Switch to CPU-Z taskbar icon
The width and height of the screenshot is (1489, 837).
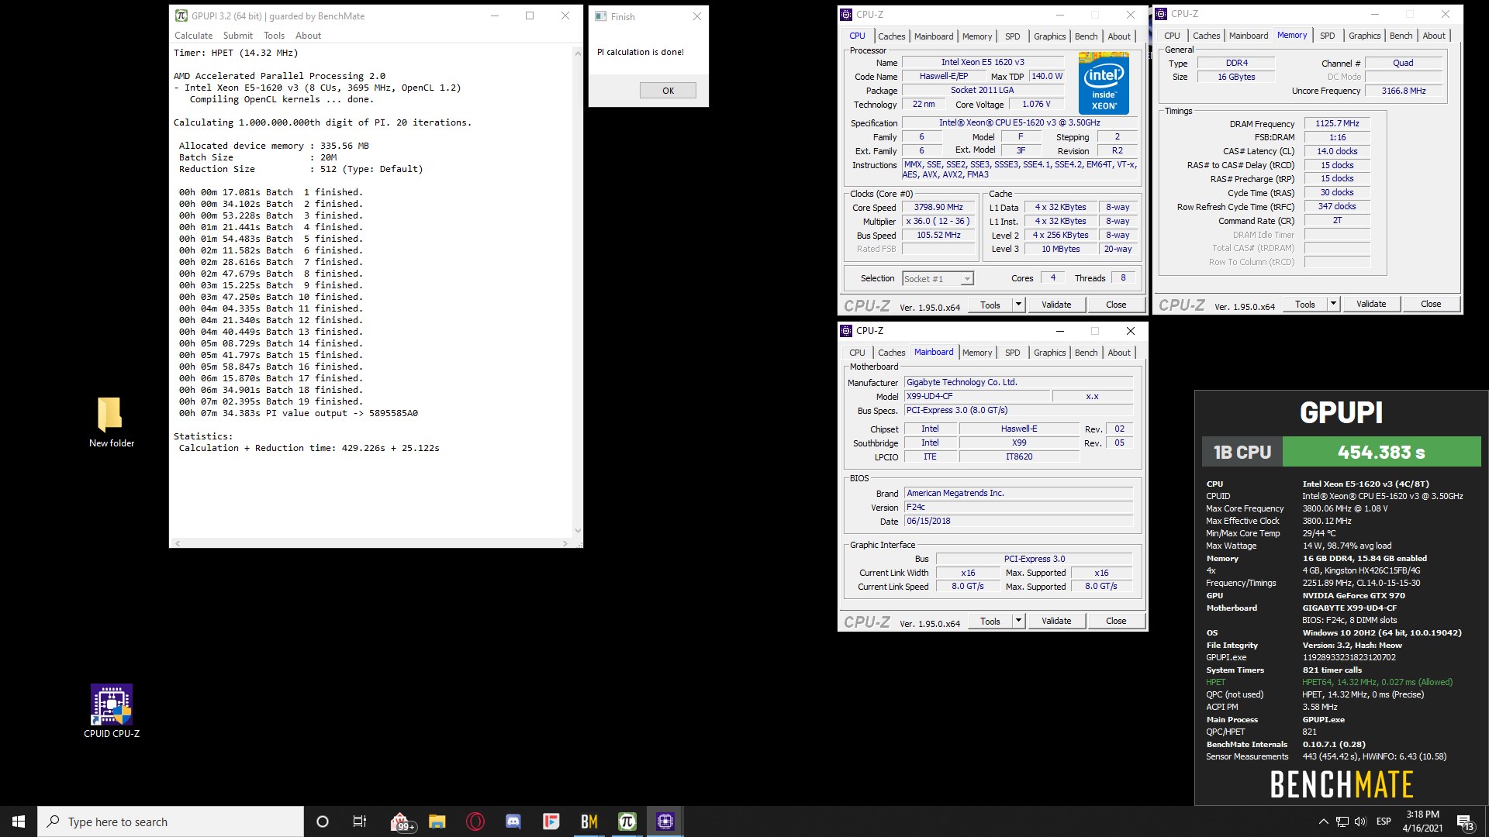(x=665, y=821)
